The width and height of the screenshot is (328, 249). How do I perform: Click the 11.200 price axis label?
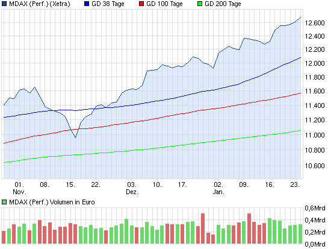click(315, 120)
